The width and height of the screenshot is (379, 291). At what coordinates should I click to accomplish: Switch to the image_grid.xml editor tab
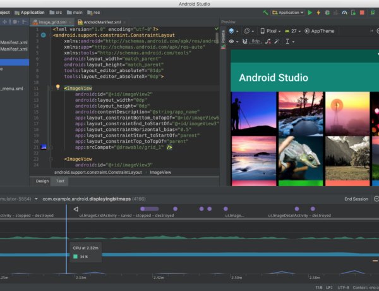pos(52,22)
